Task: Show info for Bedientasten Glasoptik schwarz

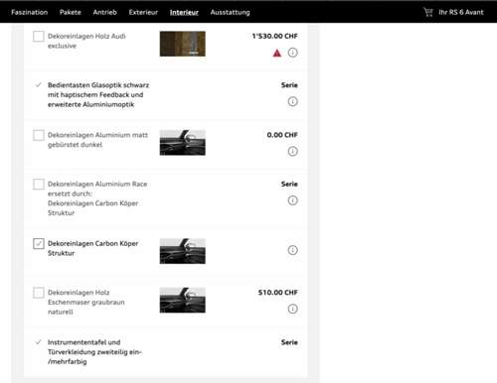Action: (292, 101)
